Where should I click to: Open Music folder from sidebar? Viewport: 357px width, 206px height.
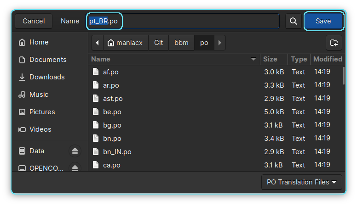click(x=39, y=95)
